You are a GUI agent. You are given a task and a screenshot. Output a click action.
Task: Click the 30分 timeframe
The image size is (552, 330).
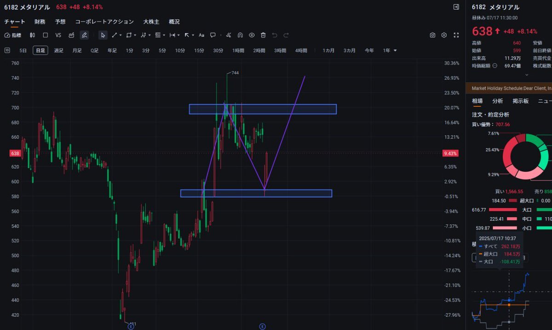pyautogui.click(x=218, y=50)
